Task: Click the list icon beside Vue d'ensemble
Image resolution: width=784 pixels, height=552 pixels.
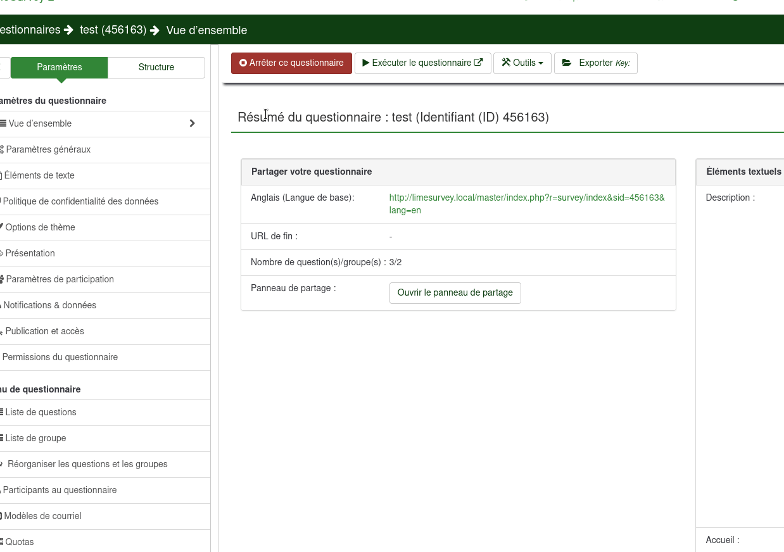Action: click(4, 123)
